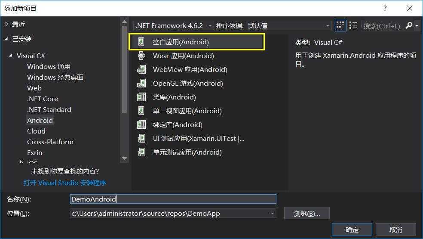The width and height of the screenshot is (423, 239).
Task: Select 类库(Android) template text
Action: (174, 97)
